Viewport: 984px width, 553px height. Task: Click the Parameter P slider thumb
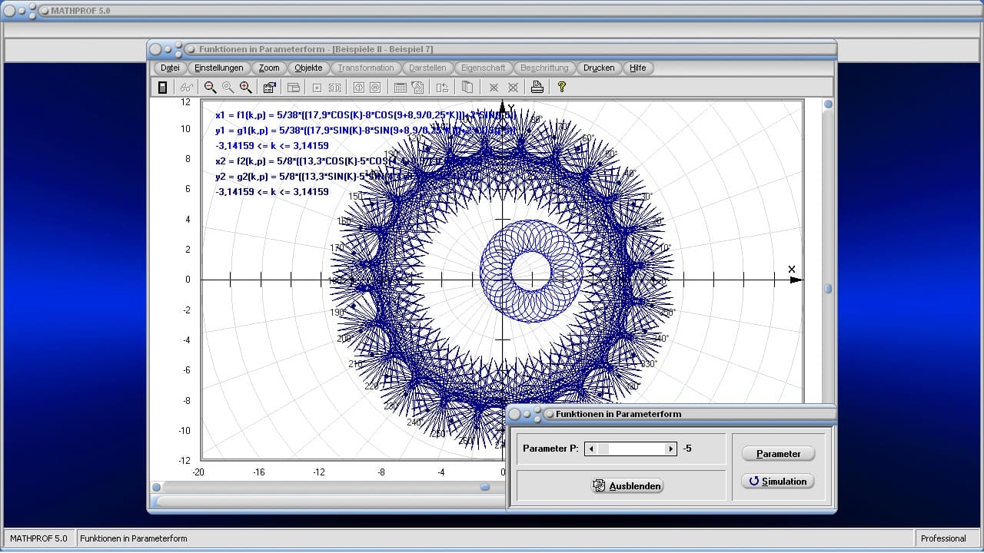click(603, 449)
